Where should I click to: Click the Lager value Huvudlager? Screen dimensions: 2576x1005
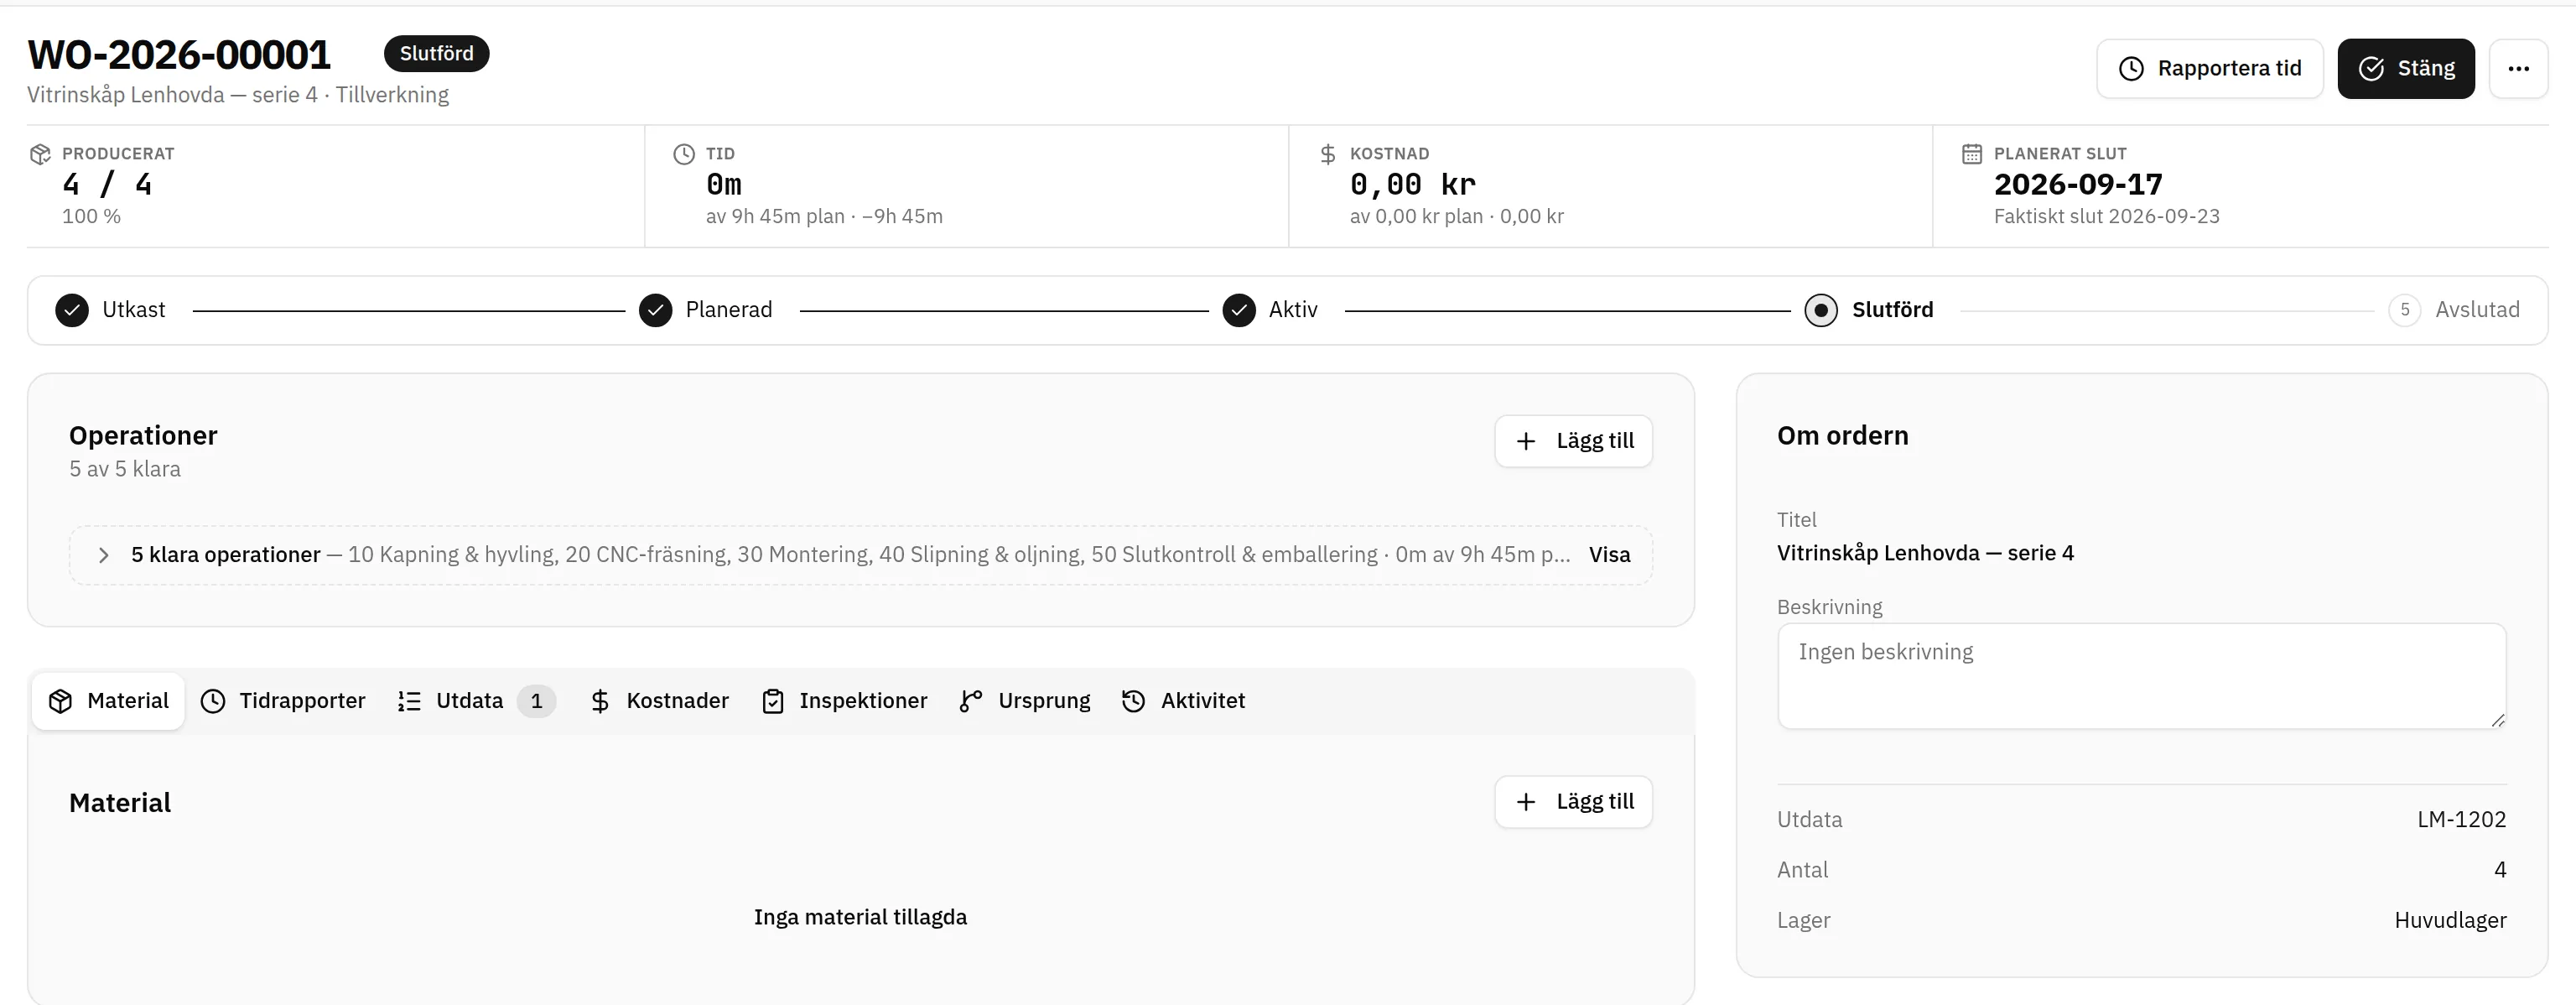click(2450, 921)
